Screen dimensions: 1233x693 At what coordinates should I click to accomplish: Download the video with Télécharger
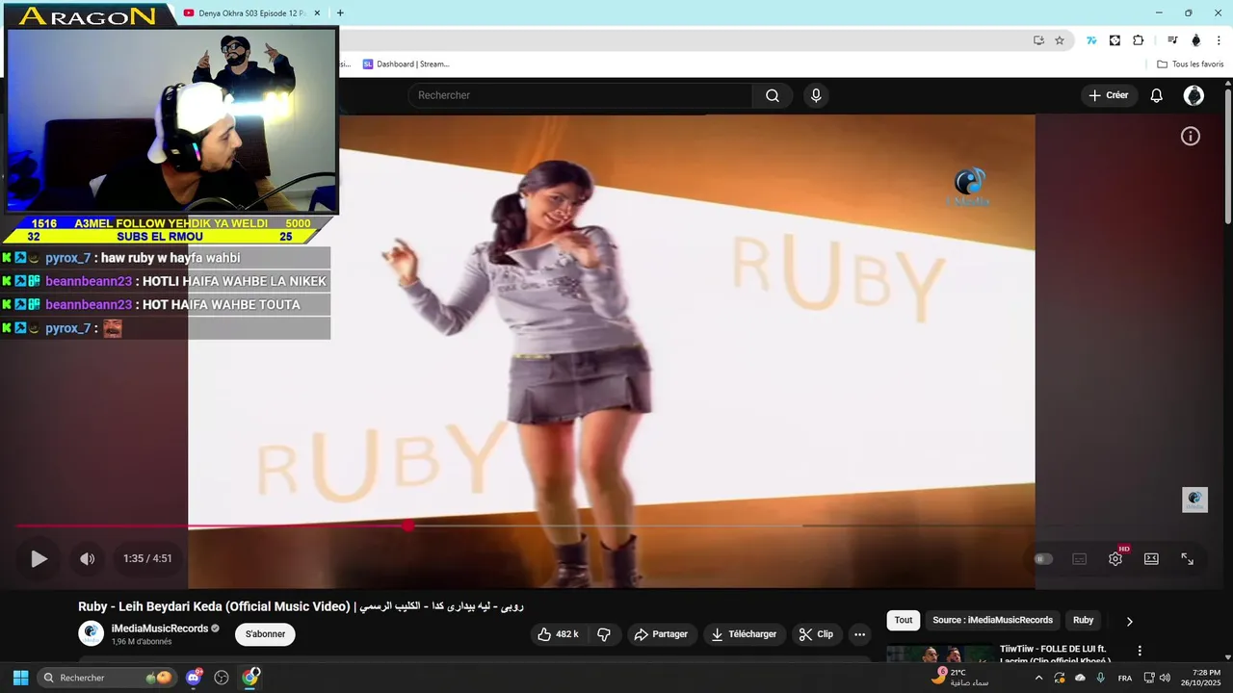click(744, 634)
